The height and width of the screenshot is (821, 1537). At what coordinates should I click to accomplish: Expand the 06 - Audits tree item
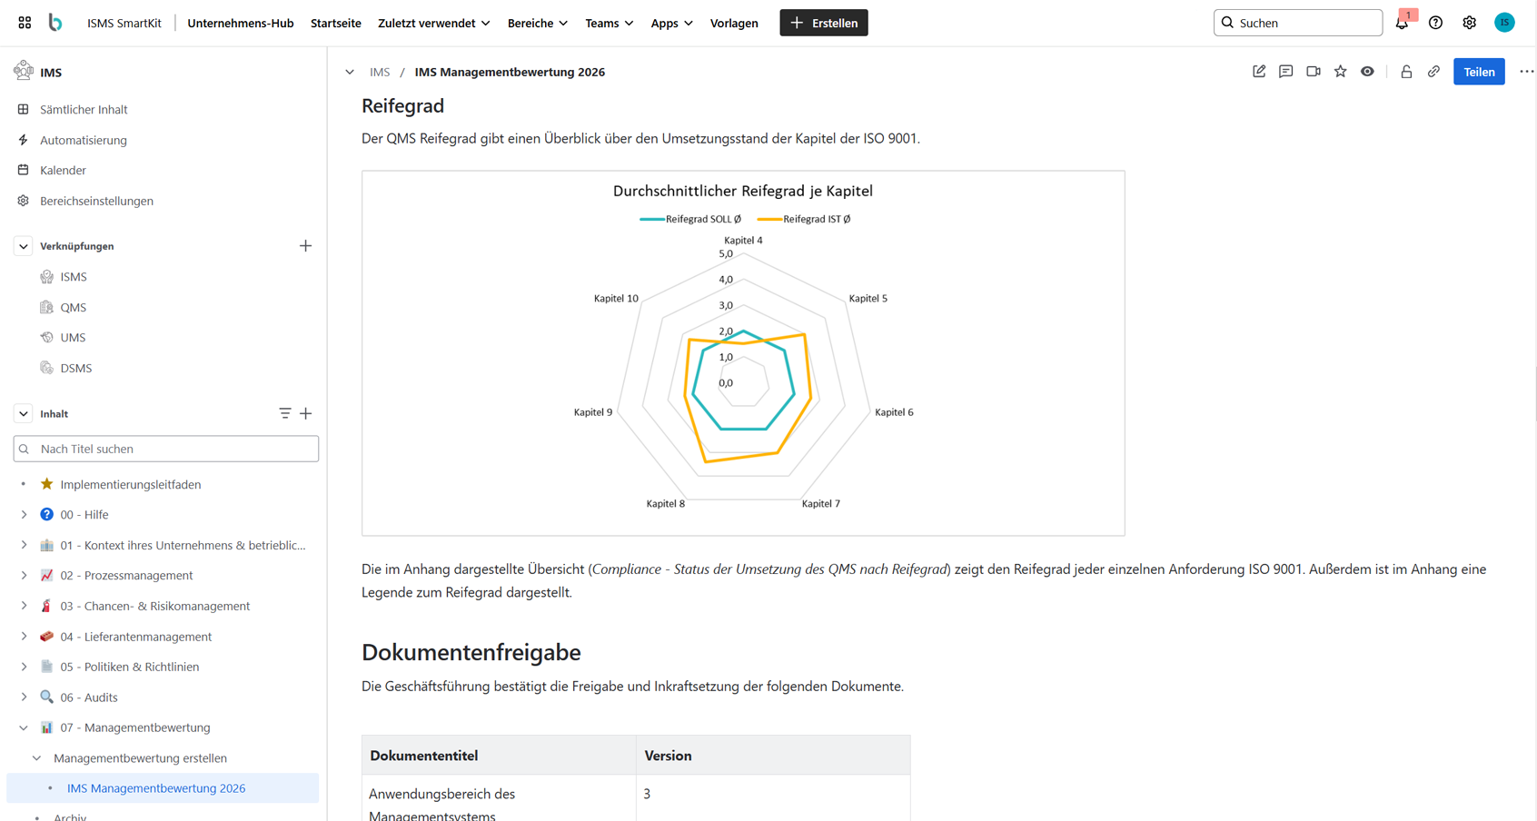pyautogui.click(x=24, y=697)
